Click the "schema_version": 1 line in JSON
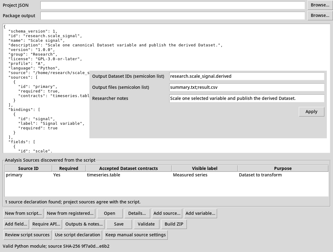 tap(33, 31)
